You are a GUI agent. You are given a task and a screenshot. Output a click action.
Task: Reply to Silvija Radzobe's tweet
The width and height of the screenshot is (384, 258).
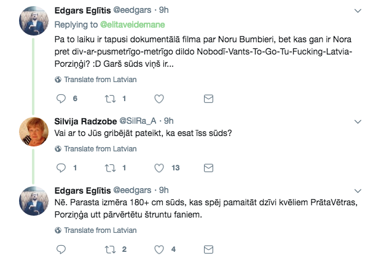[61, 167]
